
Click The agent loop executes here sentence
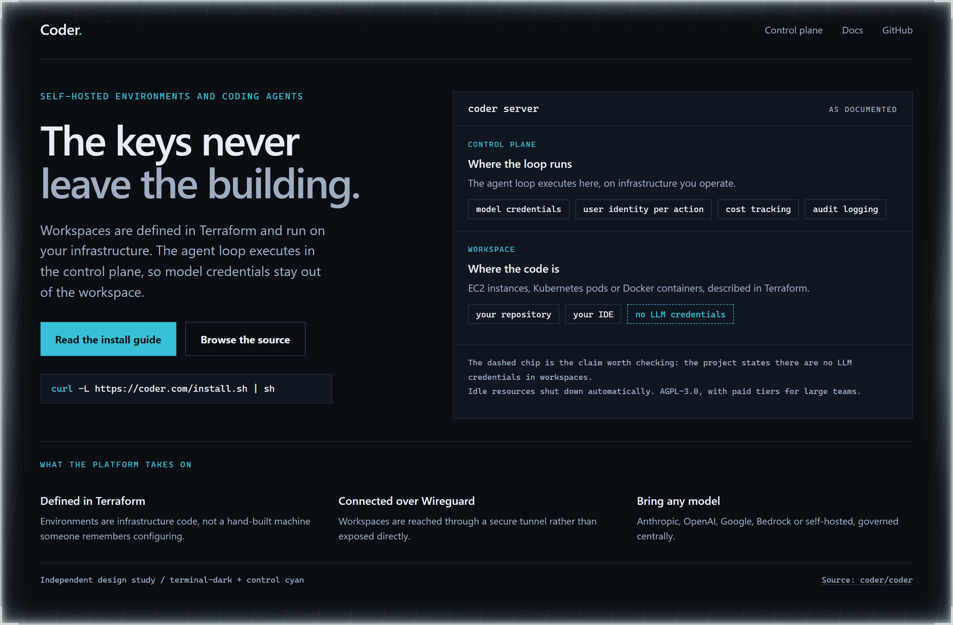point(602,183)
